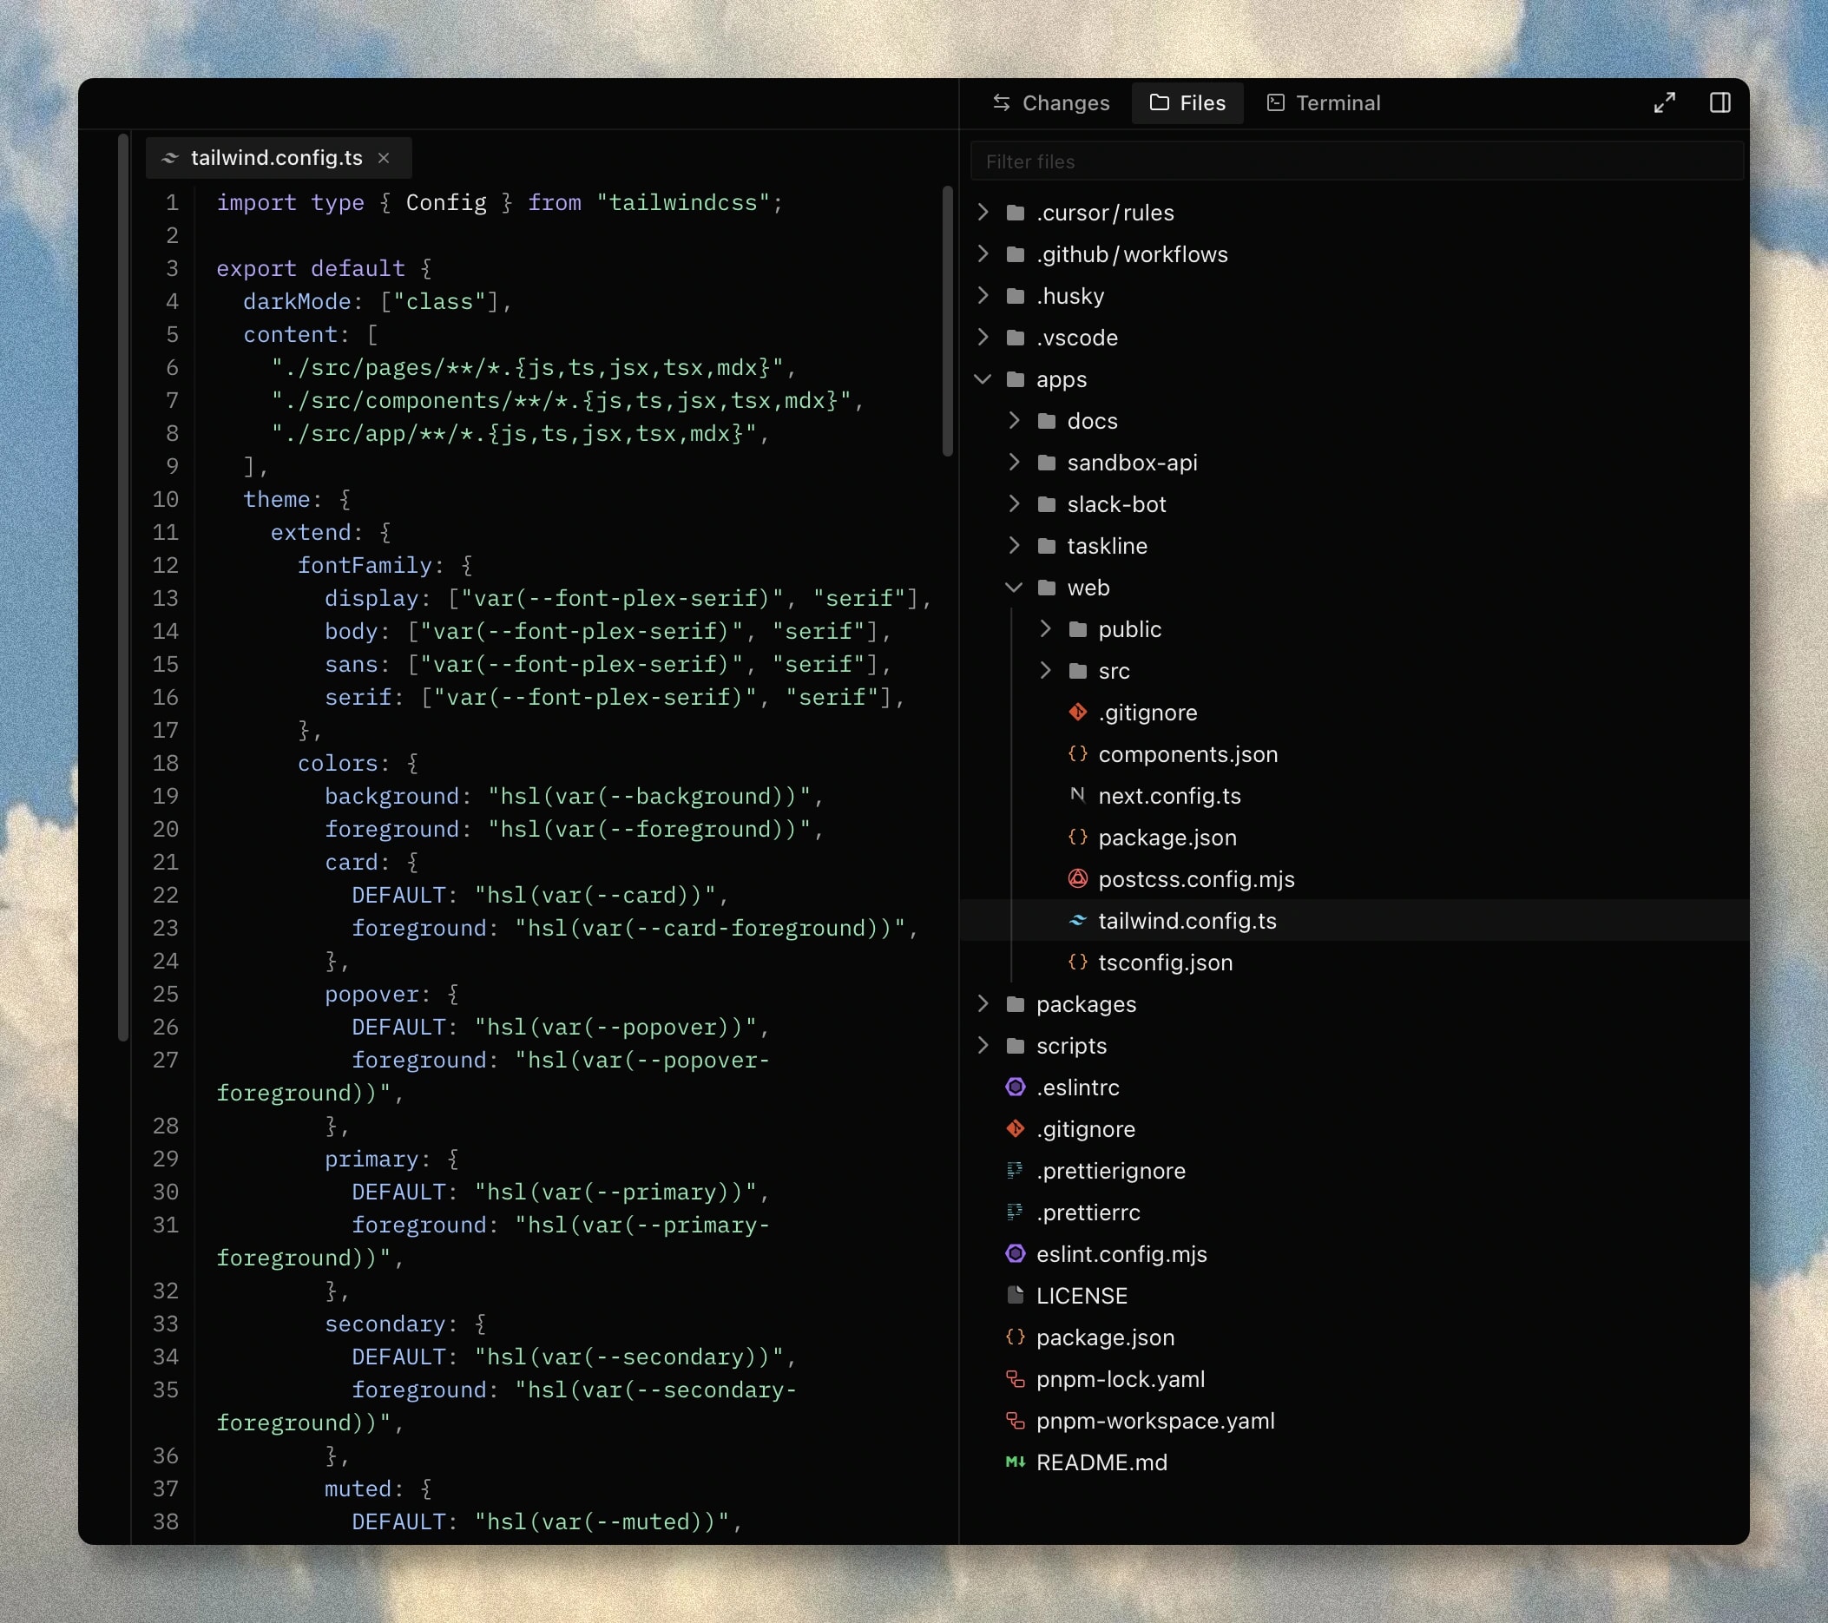The width and height of the screenshot is (1828, 1623).
Task: Click the git icon of web's .gitignore
Action: (1078, 713)
